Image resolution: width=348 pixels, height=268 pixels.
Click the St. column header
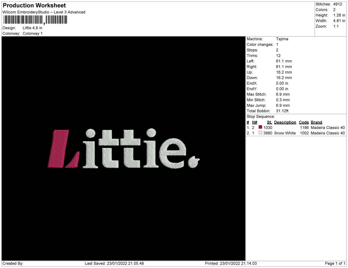click(x=269, y=122)
